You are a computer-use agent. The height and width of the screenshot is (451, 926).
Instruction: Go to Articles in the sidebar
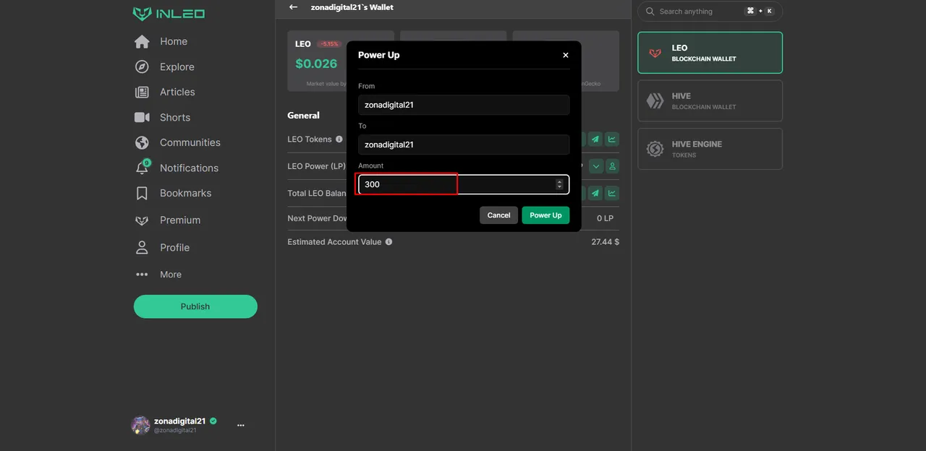(177, 93)
